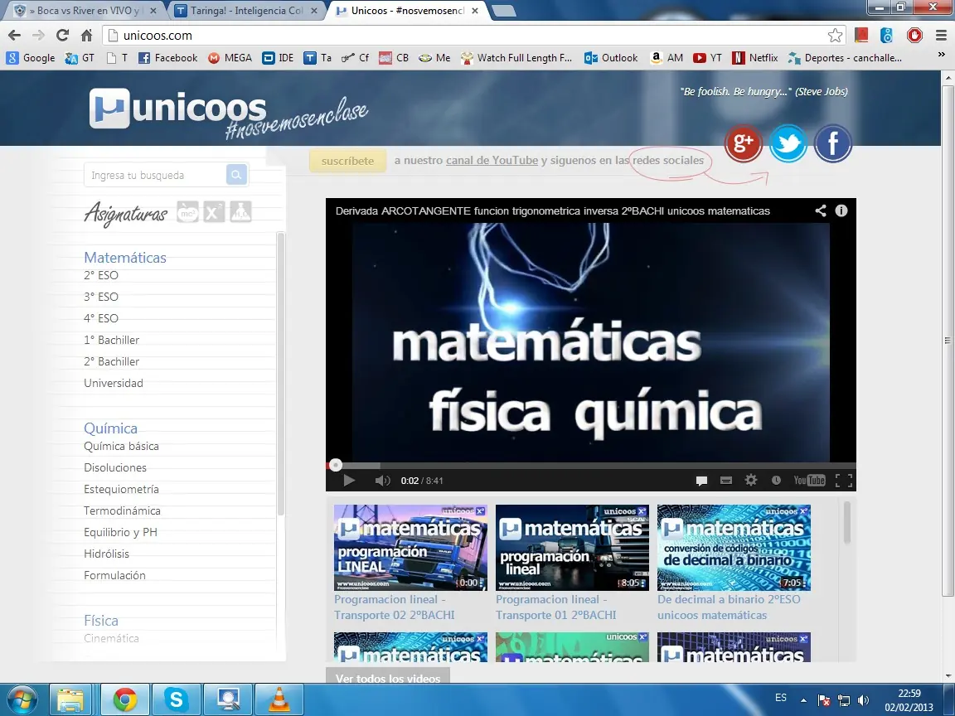The height and width of the screenshot is (716, 955).
Task: Select the Unicoos tab
Action: point(407,11)
